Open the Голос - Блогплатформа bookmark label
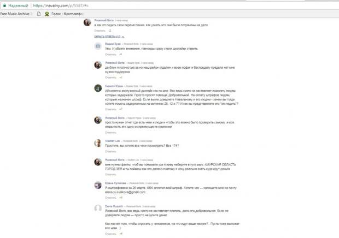 67,14
